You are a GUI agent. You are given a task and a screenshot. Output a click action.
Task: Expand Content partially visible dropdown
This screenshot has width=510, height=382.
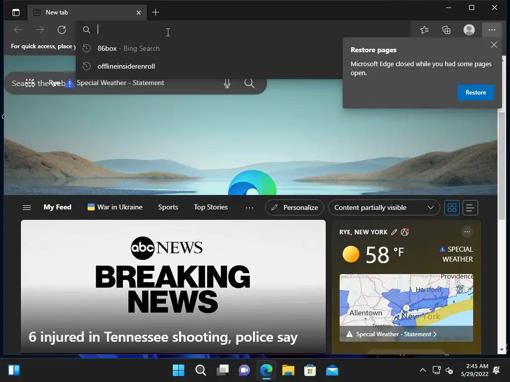[384, 207]
